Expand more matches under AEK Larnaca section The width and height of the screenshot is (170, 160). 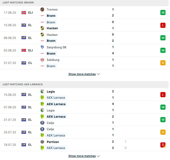click(82, 156)
